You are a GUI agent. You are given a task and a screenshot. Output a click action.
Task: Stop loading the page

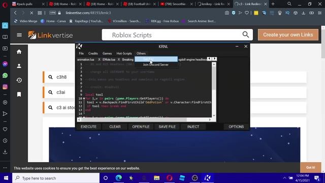[31, 13]
